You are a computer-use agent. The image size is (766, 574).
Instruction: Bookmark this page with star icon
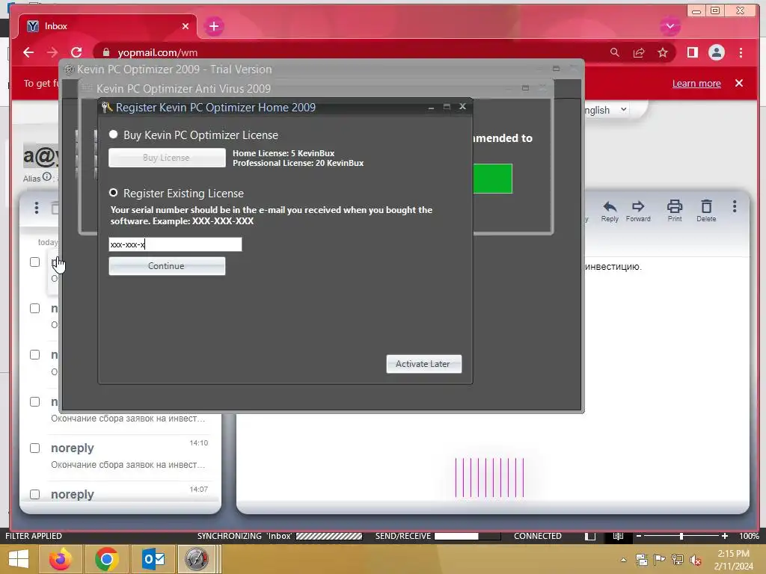pos(663,52)
